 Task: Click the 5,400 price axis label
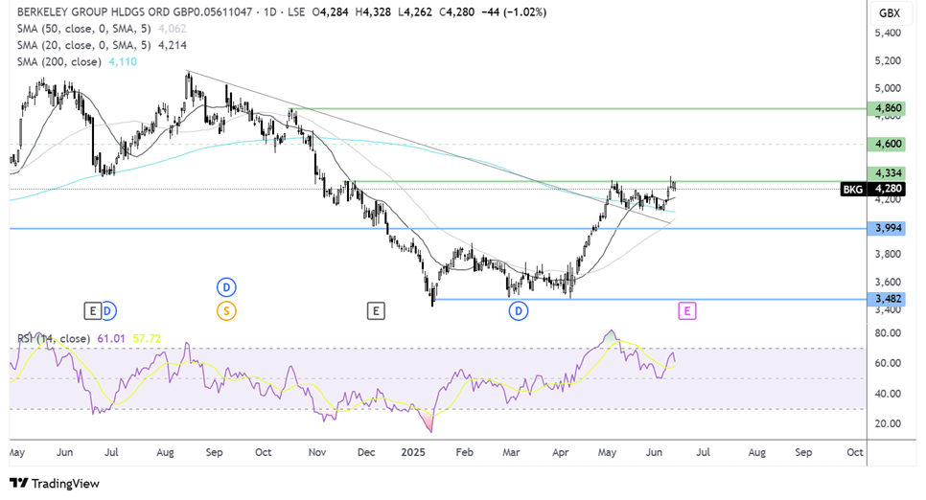(x=888, y=34)
